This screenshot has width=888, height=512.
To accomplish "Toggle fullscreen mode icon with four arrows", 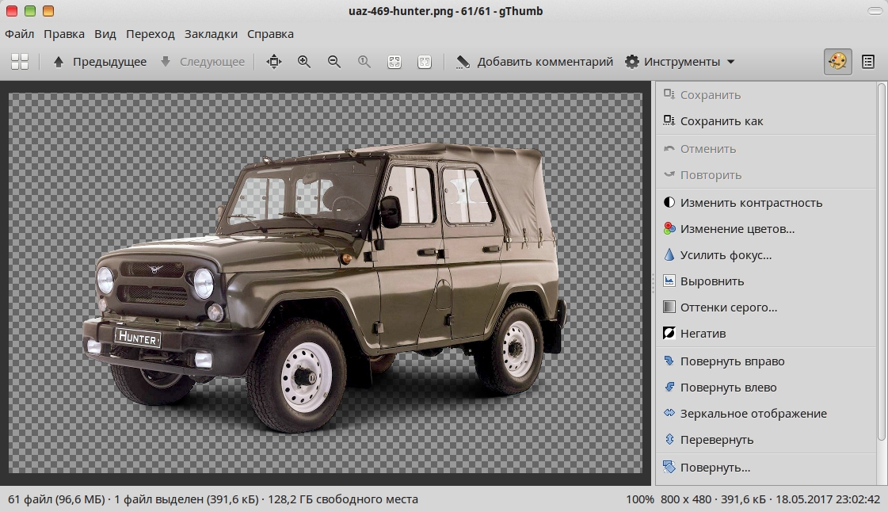I will coord(274,62).
